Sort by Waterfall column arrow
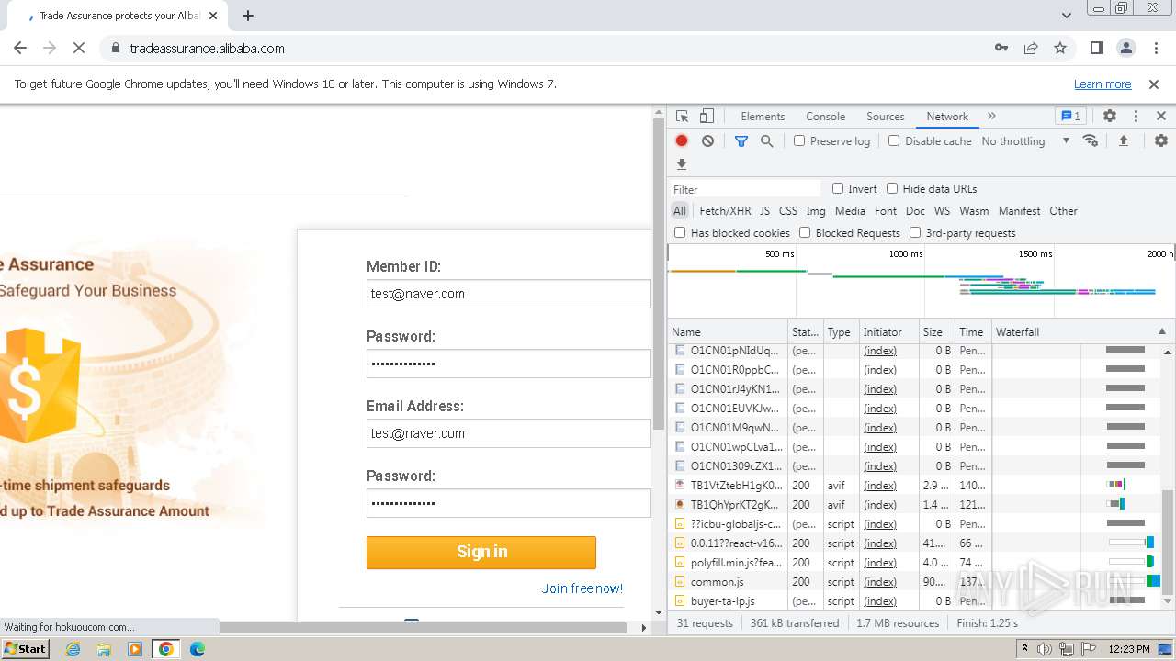This screenshot has height=661, width=1176. [x=1161, y=332]
